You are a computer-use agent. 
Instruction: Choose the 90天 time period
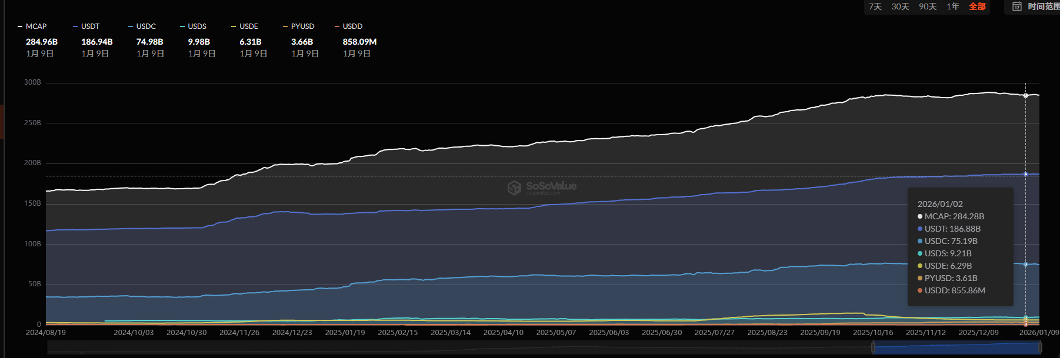[x=928, y=6]
